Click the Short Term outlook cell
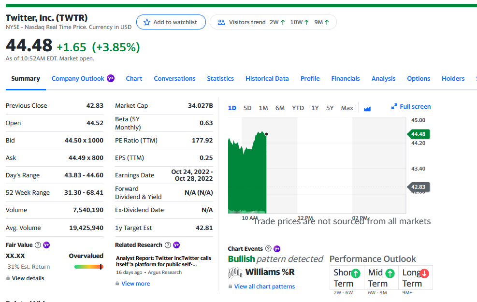This screenshot has width=477, height=302. pos(347,278)
